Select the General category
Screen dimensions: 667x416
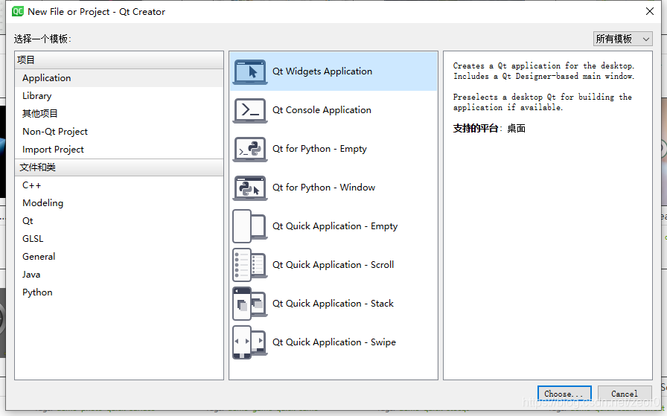point(119,257)
